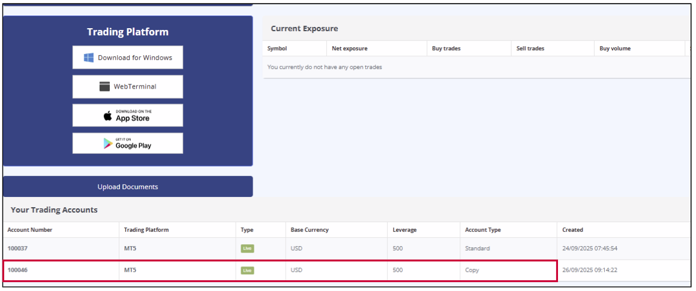Screen dimensions: 696x291
Task: Click the Buy volume column header
Action: (615, 48)
